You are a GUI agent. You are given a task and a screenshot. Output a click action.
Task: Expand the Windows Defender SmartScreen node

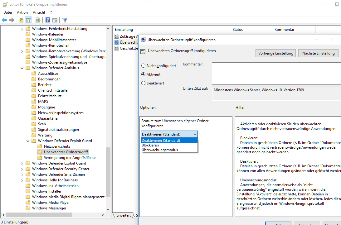pos(22,175)
